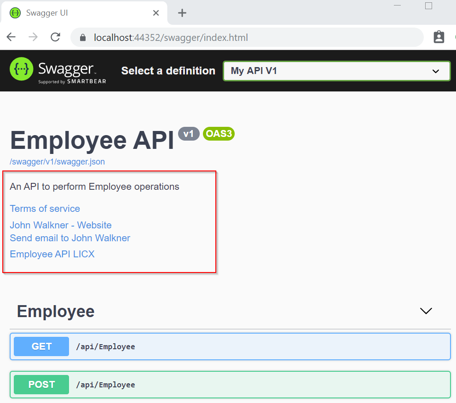Click the Swagger logo in the header

pyautogui.click(x=58, y=70)
